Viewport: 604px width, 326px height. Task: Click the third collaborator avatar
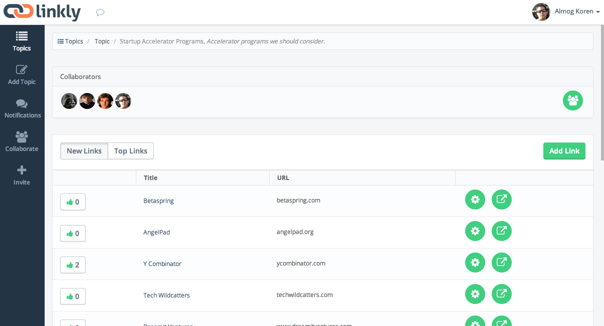tap(105, 101)
